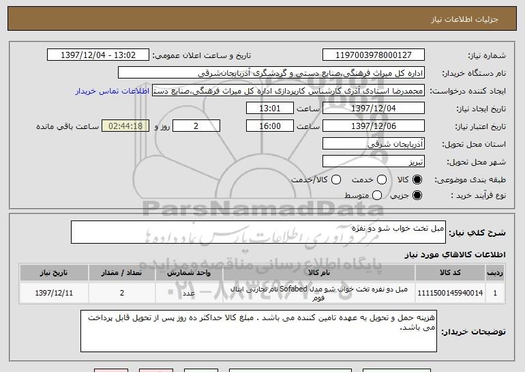Click the نام کالا column header
The height and width of the screenshot is (372, 525).
[319, 273]
